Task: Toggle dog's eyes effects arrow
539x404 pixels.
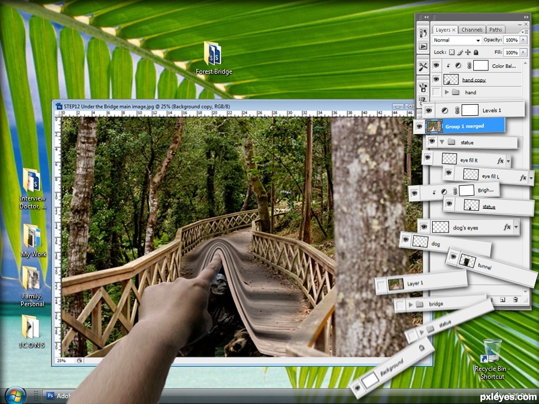Action: pos(516,227)
